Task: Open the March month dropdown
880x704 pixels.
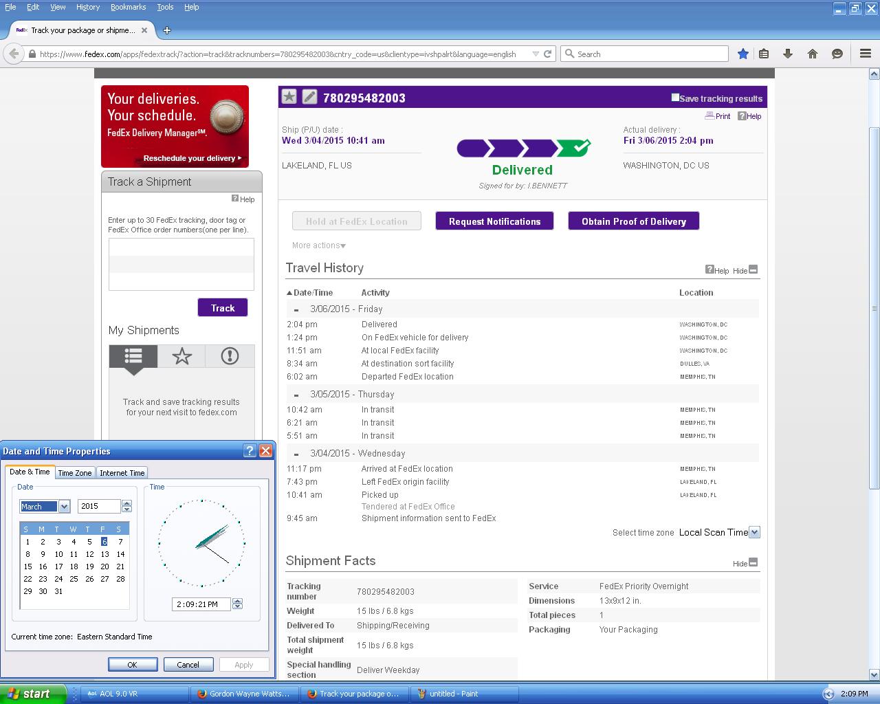Action: pos(65,507)
